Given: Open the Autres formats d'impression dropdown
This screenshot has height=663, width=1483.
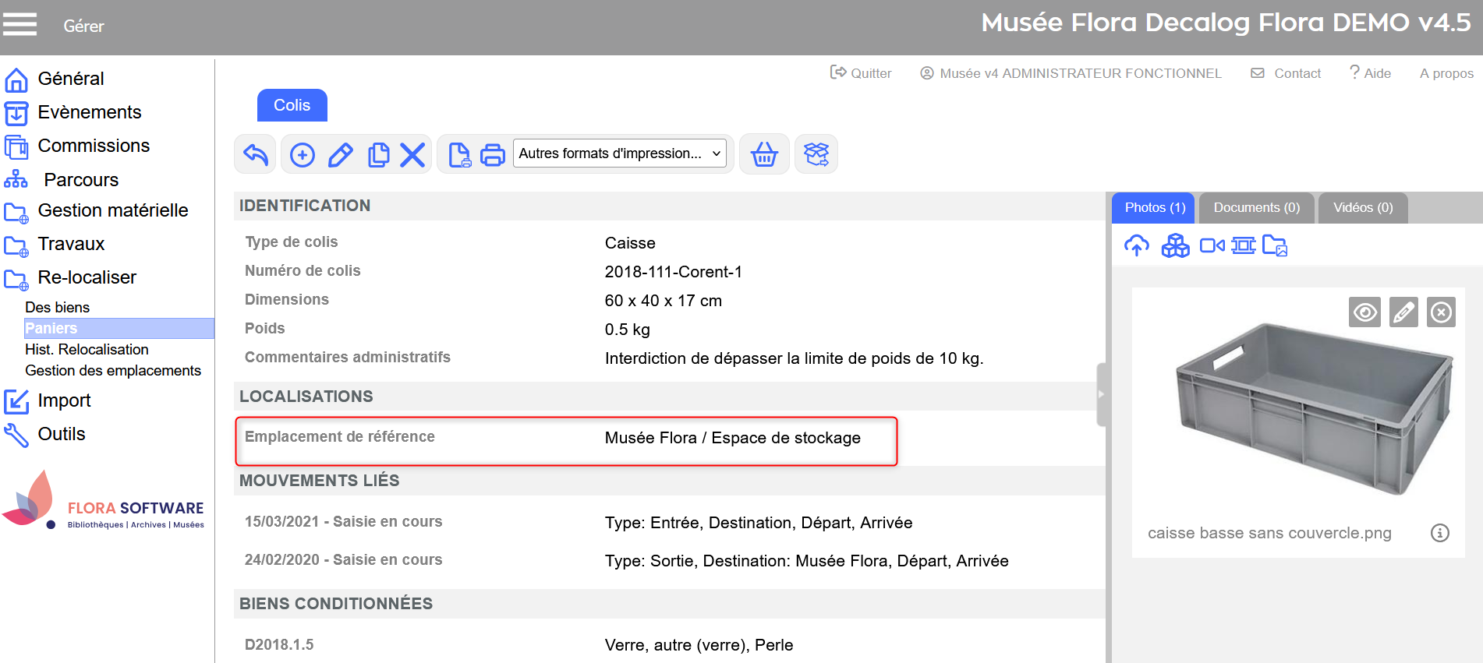Looking at the screenshot, I should pos(619,153).
